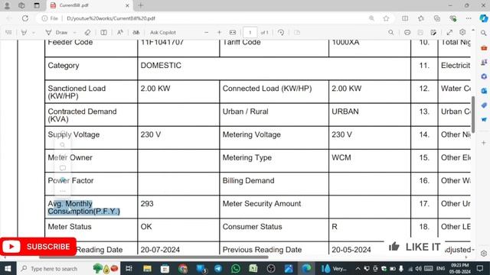This screenshot has height=275, width=490.
Task: Start Read aloud for the PDF
Action: (120, 32)
